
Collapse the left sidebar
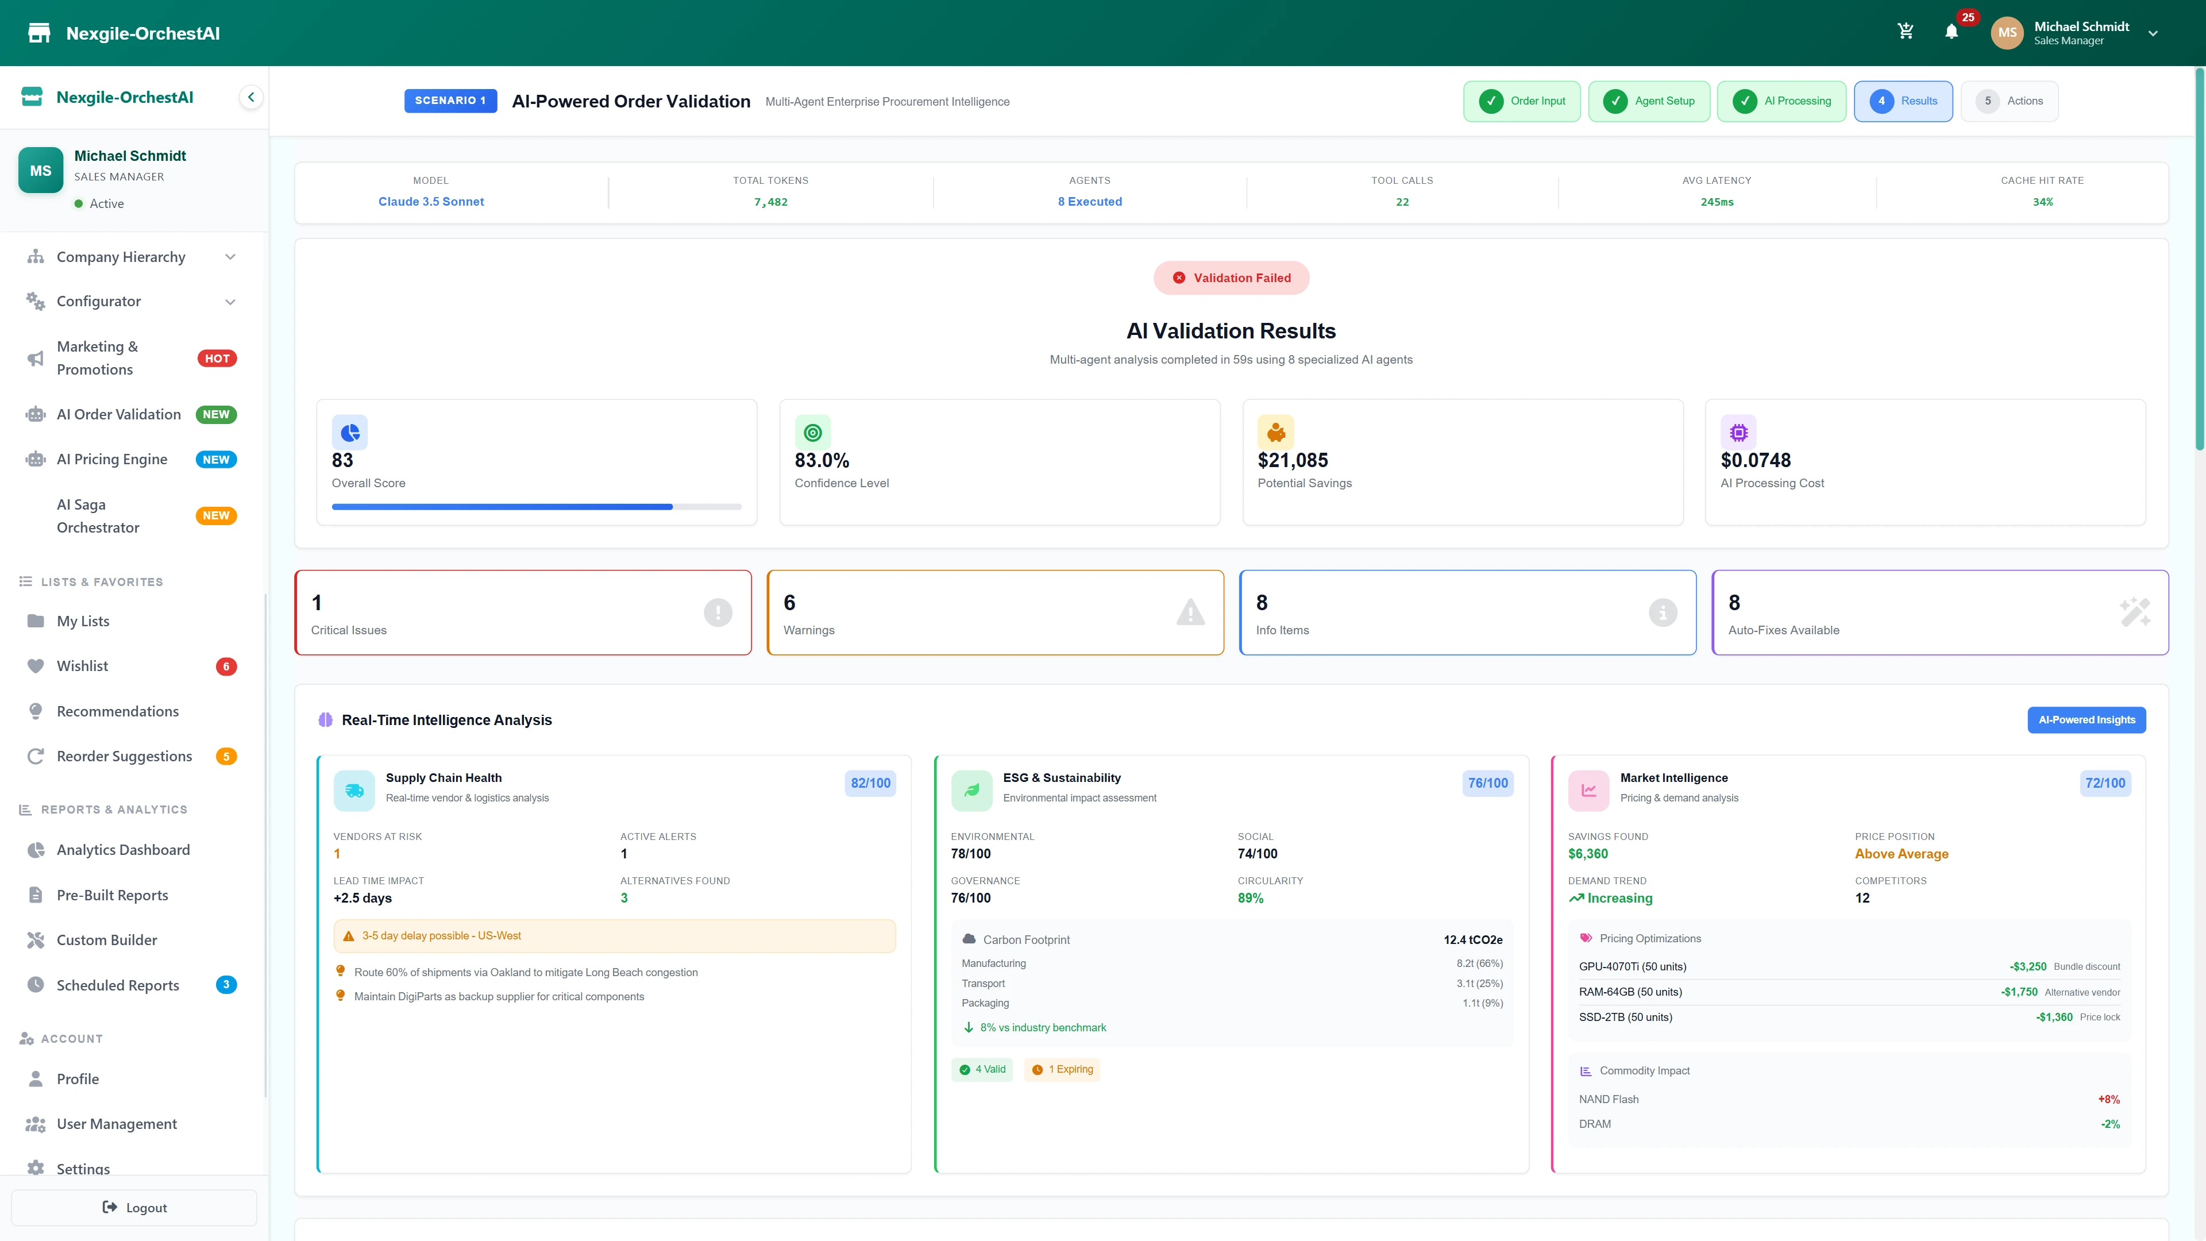251,97
